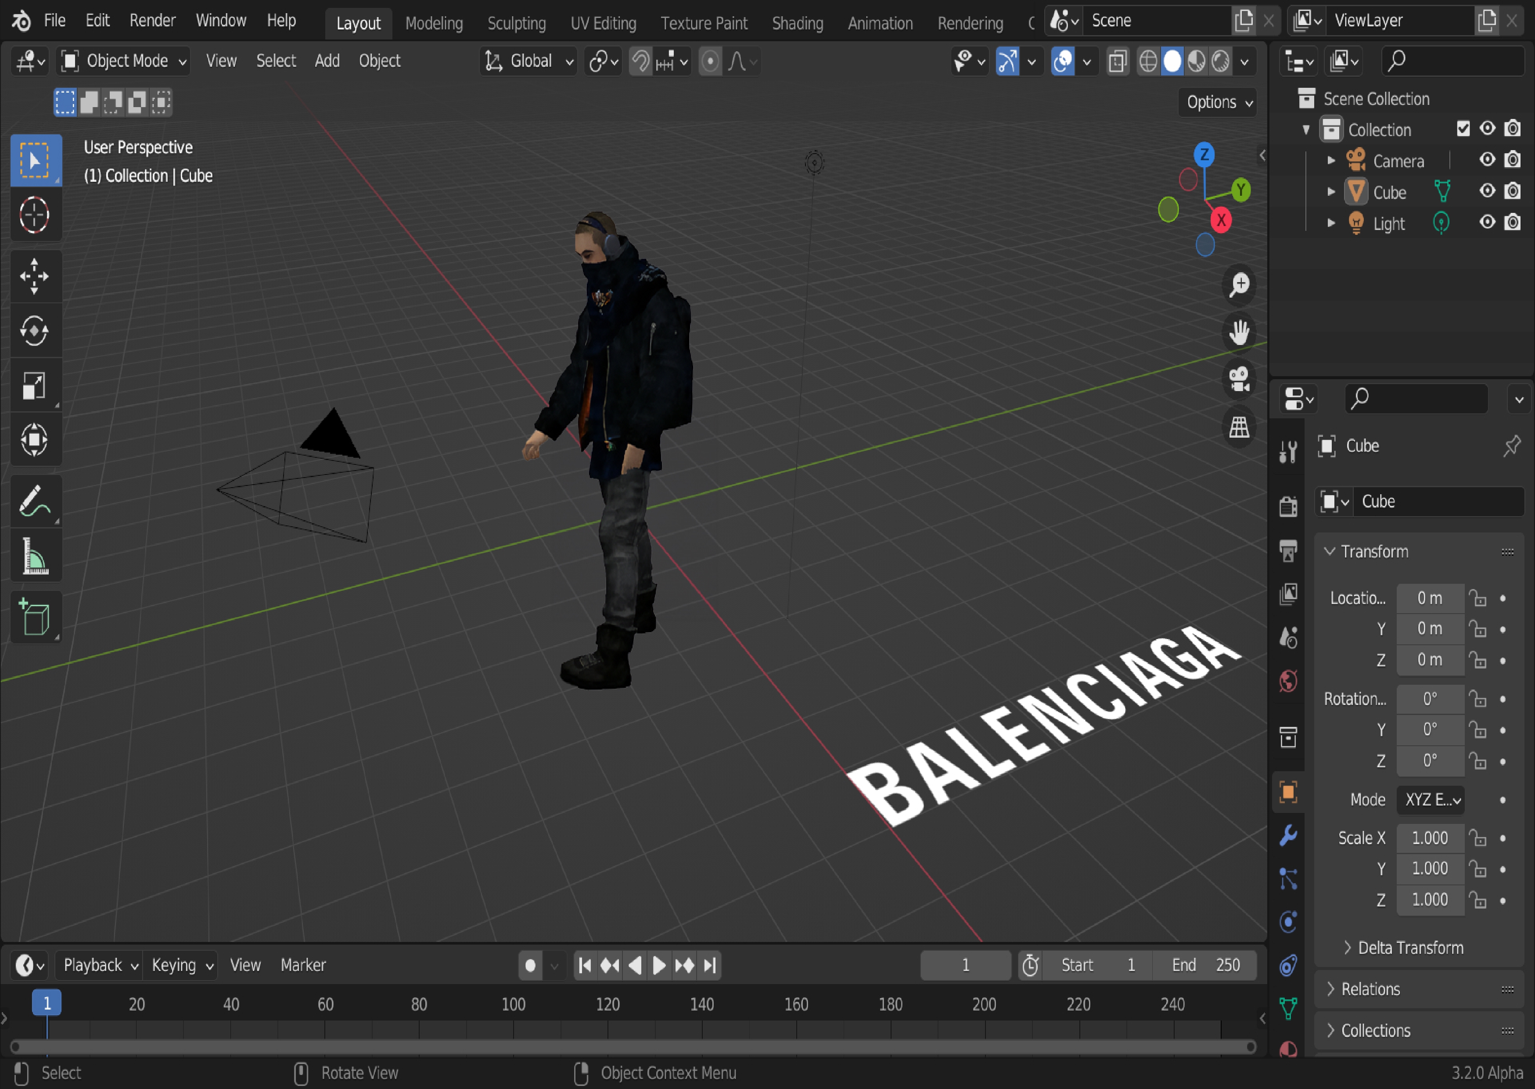This screenshot has width=1535, height=1089.
Task: Open the Render properties tab
Action: tap(1288, 507)
